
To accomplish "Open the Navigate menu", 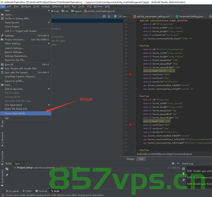I will [x=26, y=6].
